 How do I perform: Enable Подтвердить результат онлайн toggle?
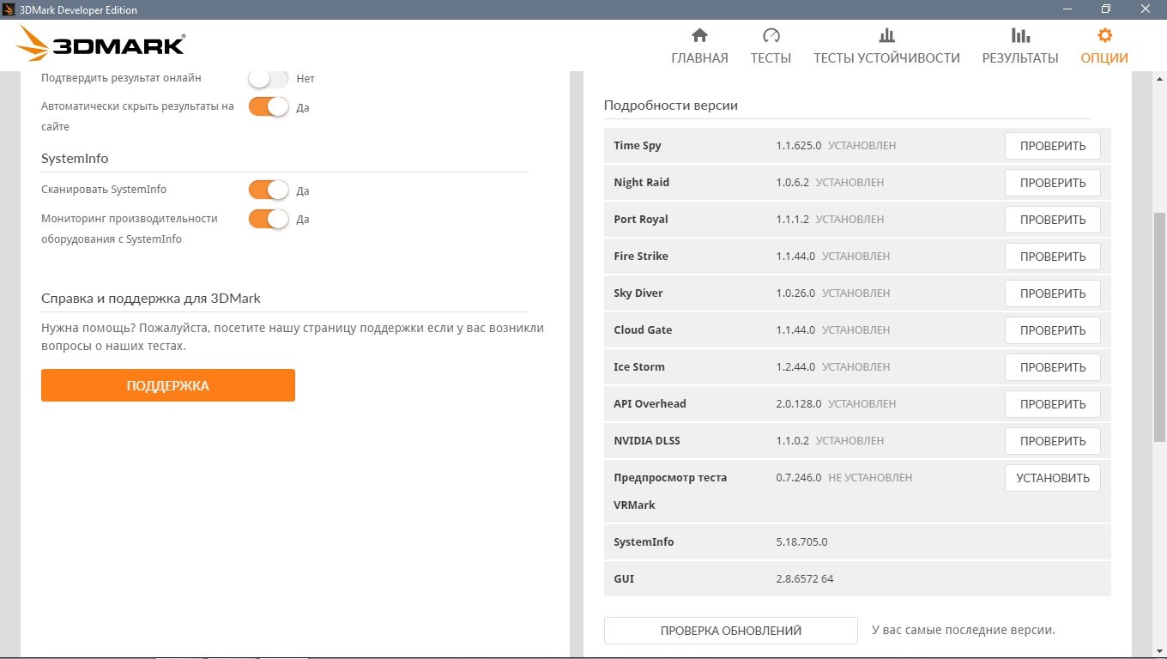(x=269, y=78)
